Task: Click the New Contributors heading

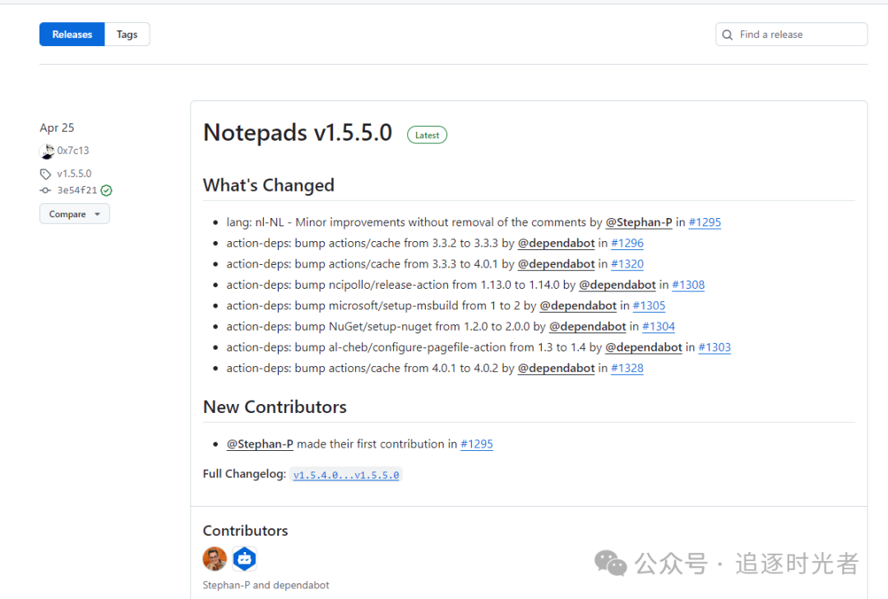Action: click(x=275, y=407)
